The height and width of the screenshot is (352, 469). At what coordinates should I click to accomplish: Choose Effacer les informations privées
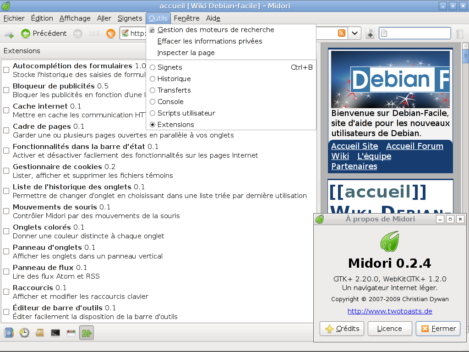(209, 41)
